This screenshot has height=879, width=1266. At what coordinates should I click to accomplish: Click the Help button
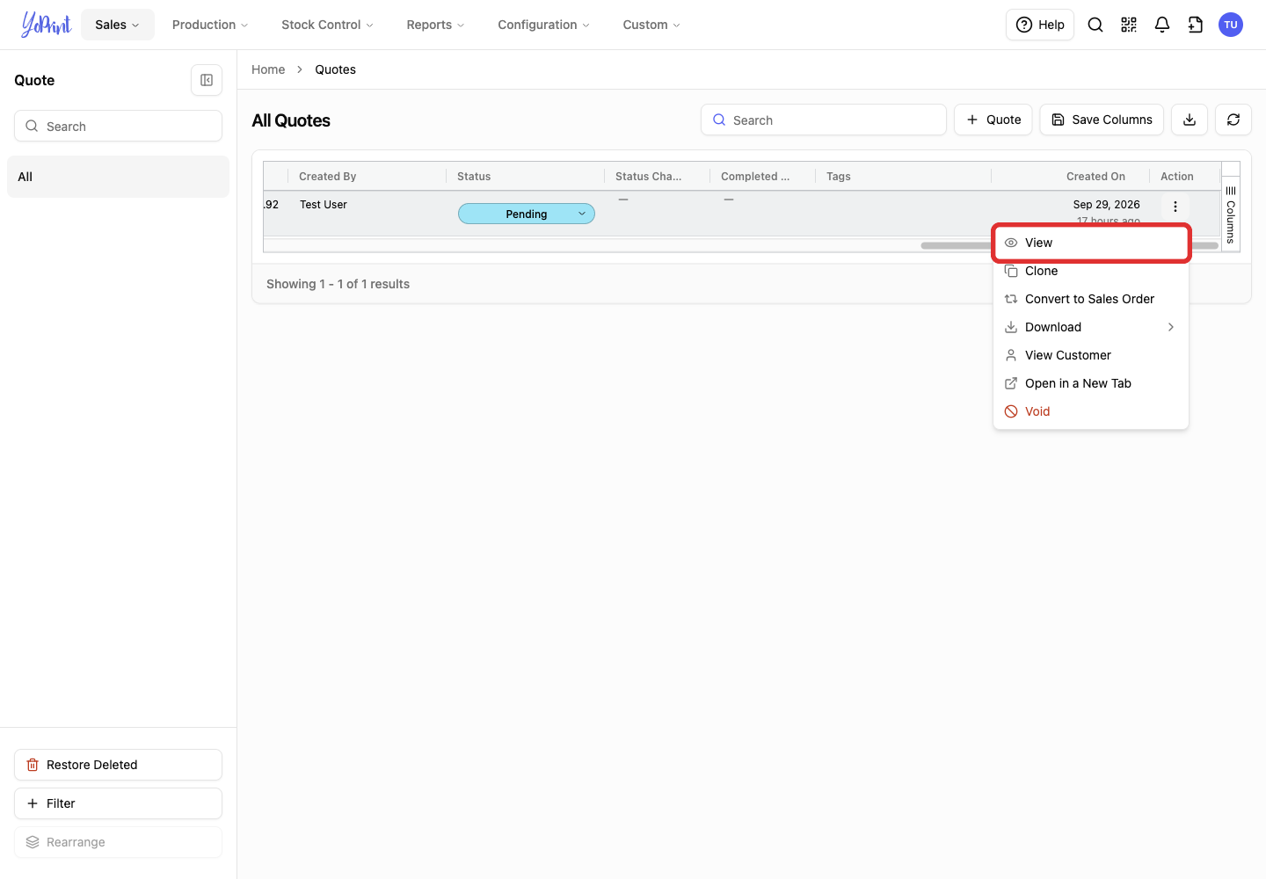click(x=1040, y=25)
